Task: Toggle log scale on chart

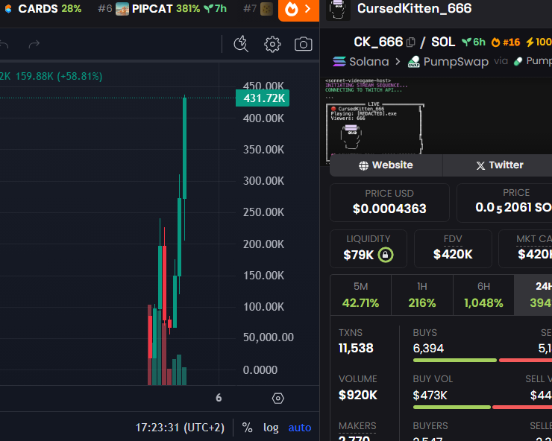Action: pyautogui.click(x=271, y=428)
